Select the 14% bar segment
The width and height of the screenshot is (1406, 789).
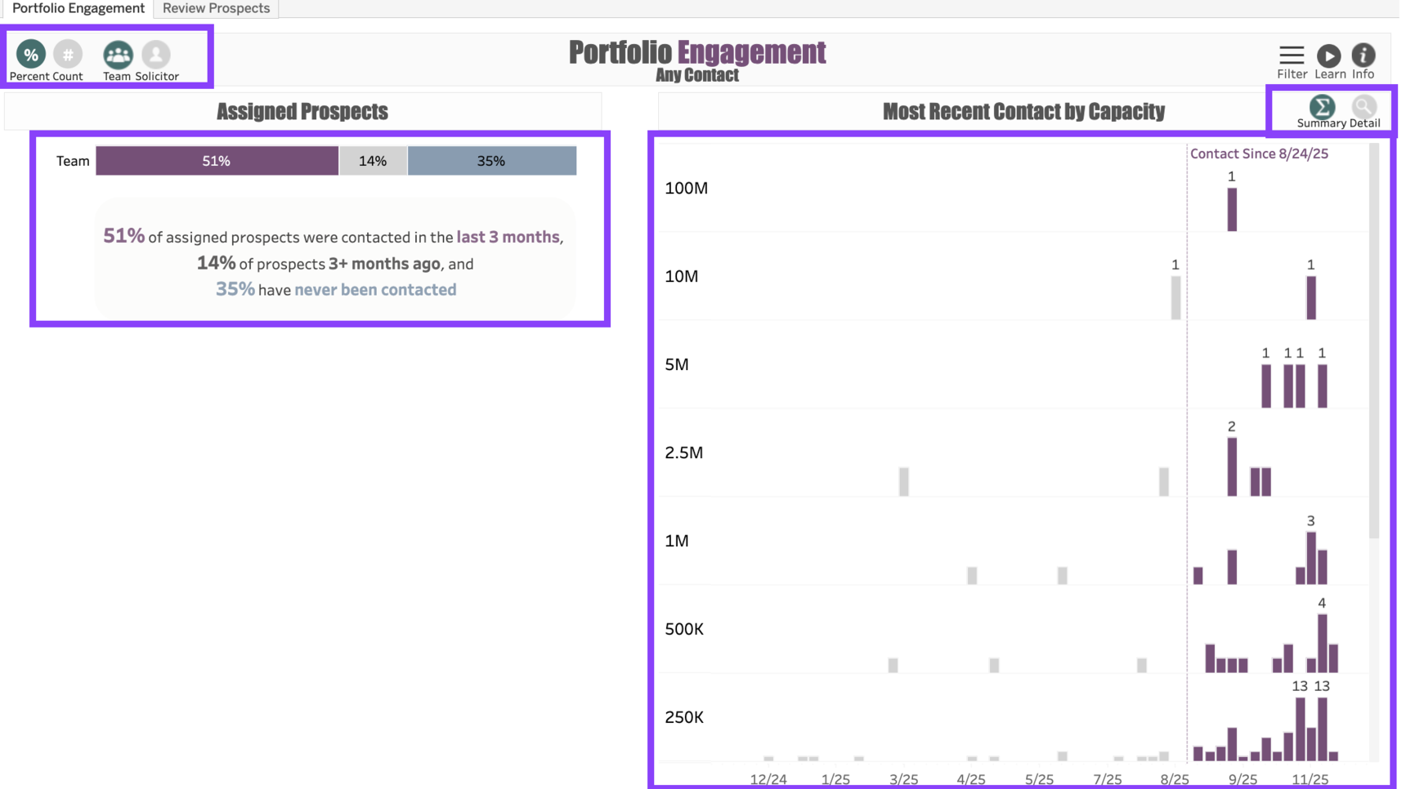(373, 161)
